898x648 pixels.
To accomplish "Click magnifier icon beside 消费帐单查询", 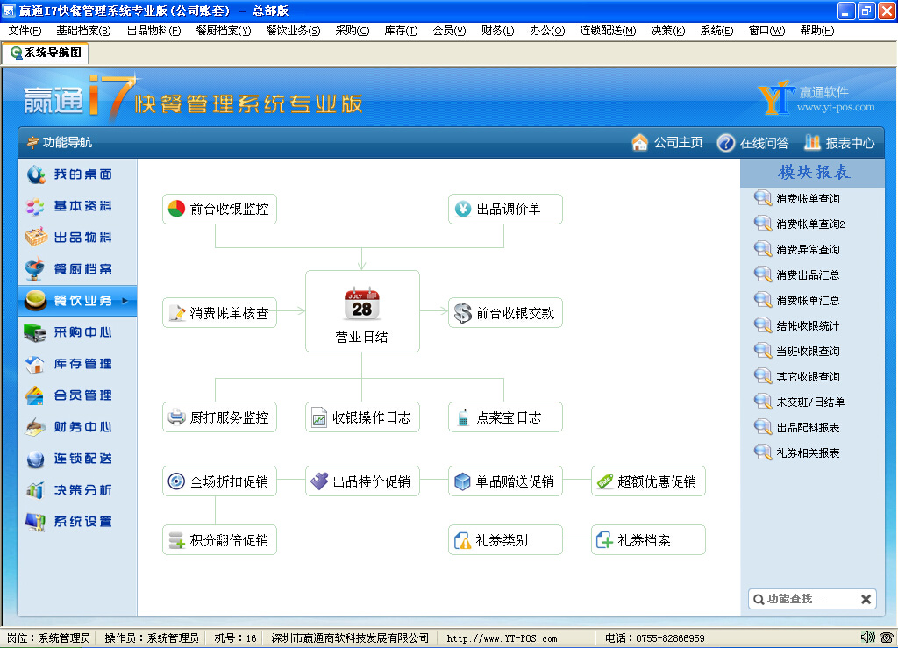I will point(763,199).
